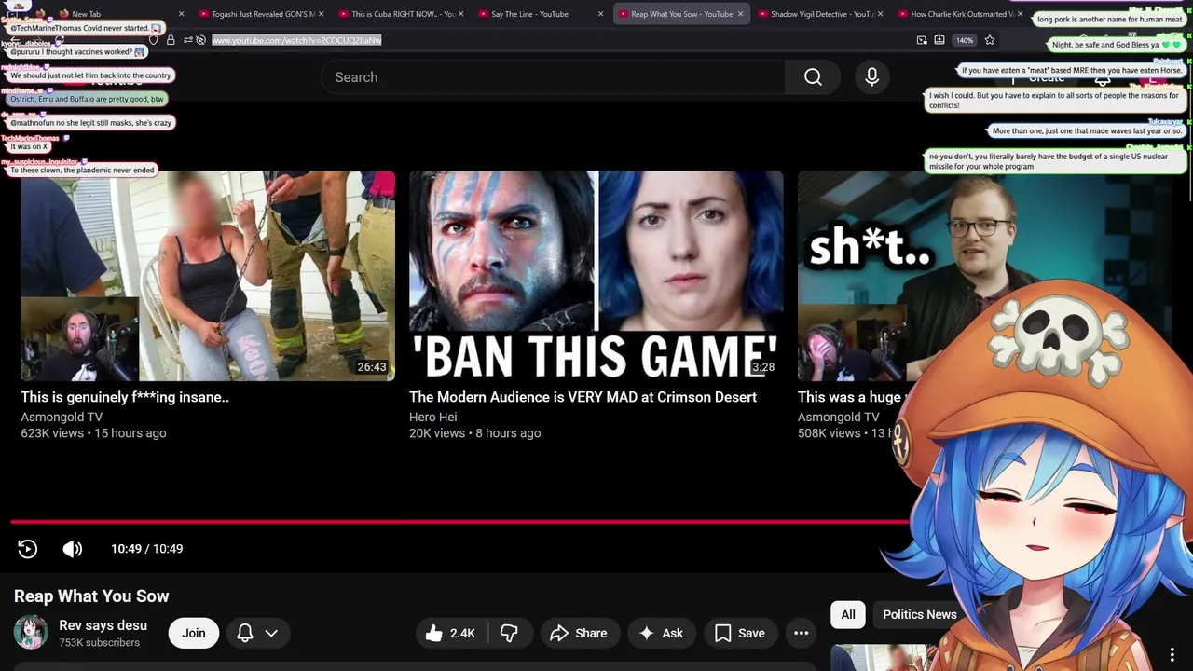The width and height of the screenshot is (1193, 671).
Task: Like the video with the thumbs-up button
Action: tap(451, 633)
